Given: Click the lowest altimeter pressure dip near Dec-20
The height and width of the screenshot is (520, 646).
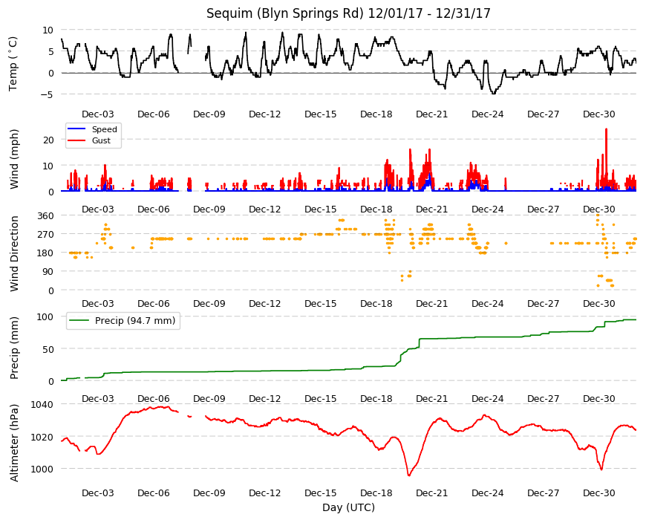Looking at the screenshot, I should coord(408,475).
